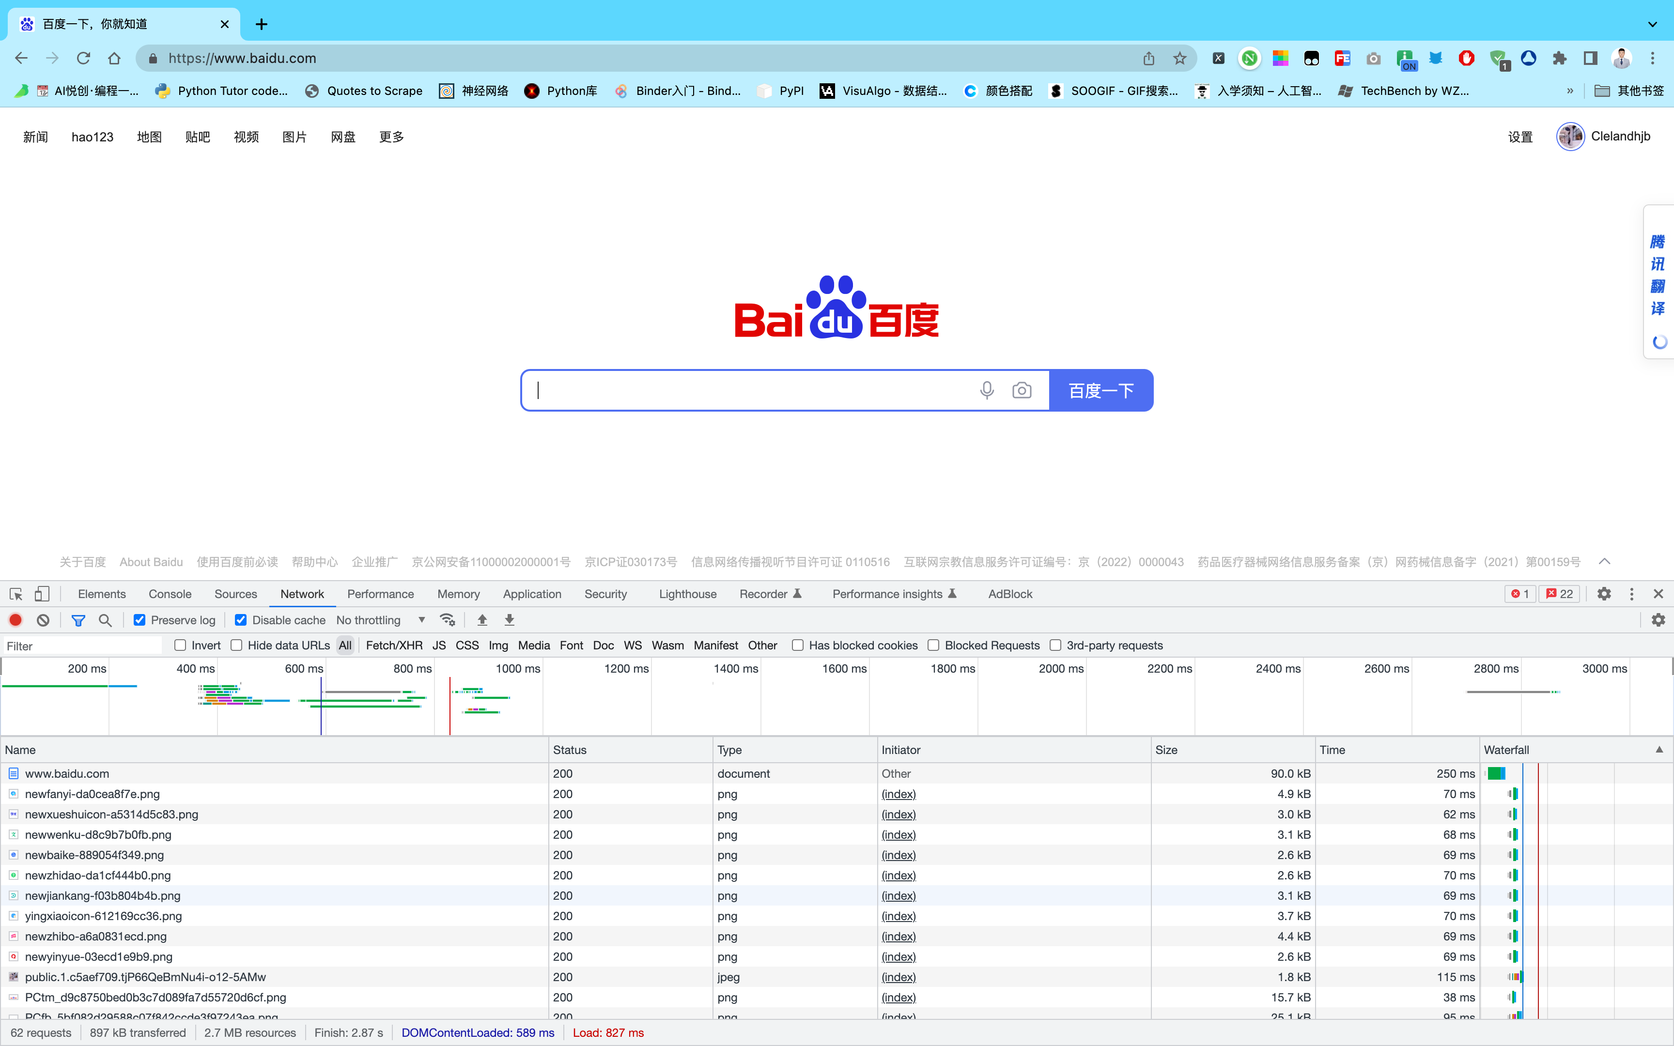
Task: Enable 3rd-party requests checkbox
Action: coord(1055,645)
